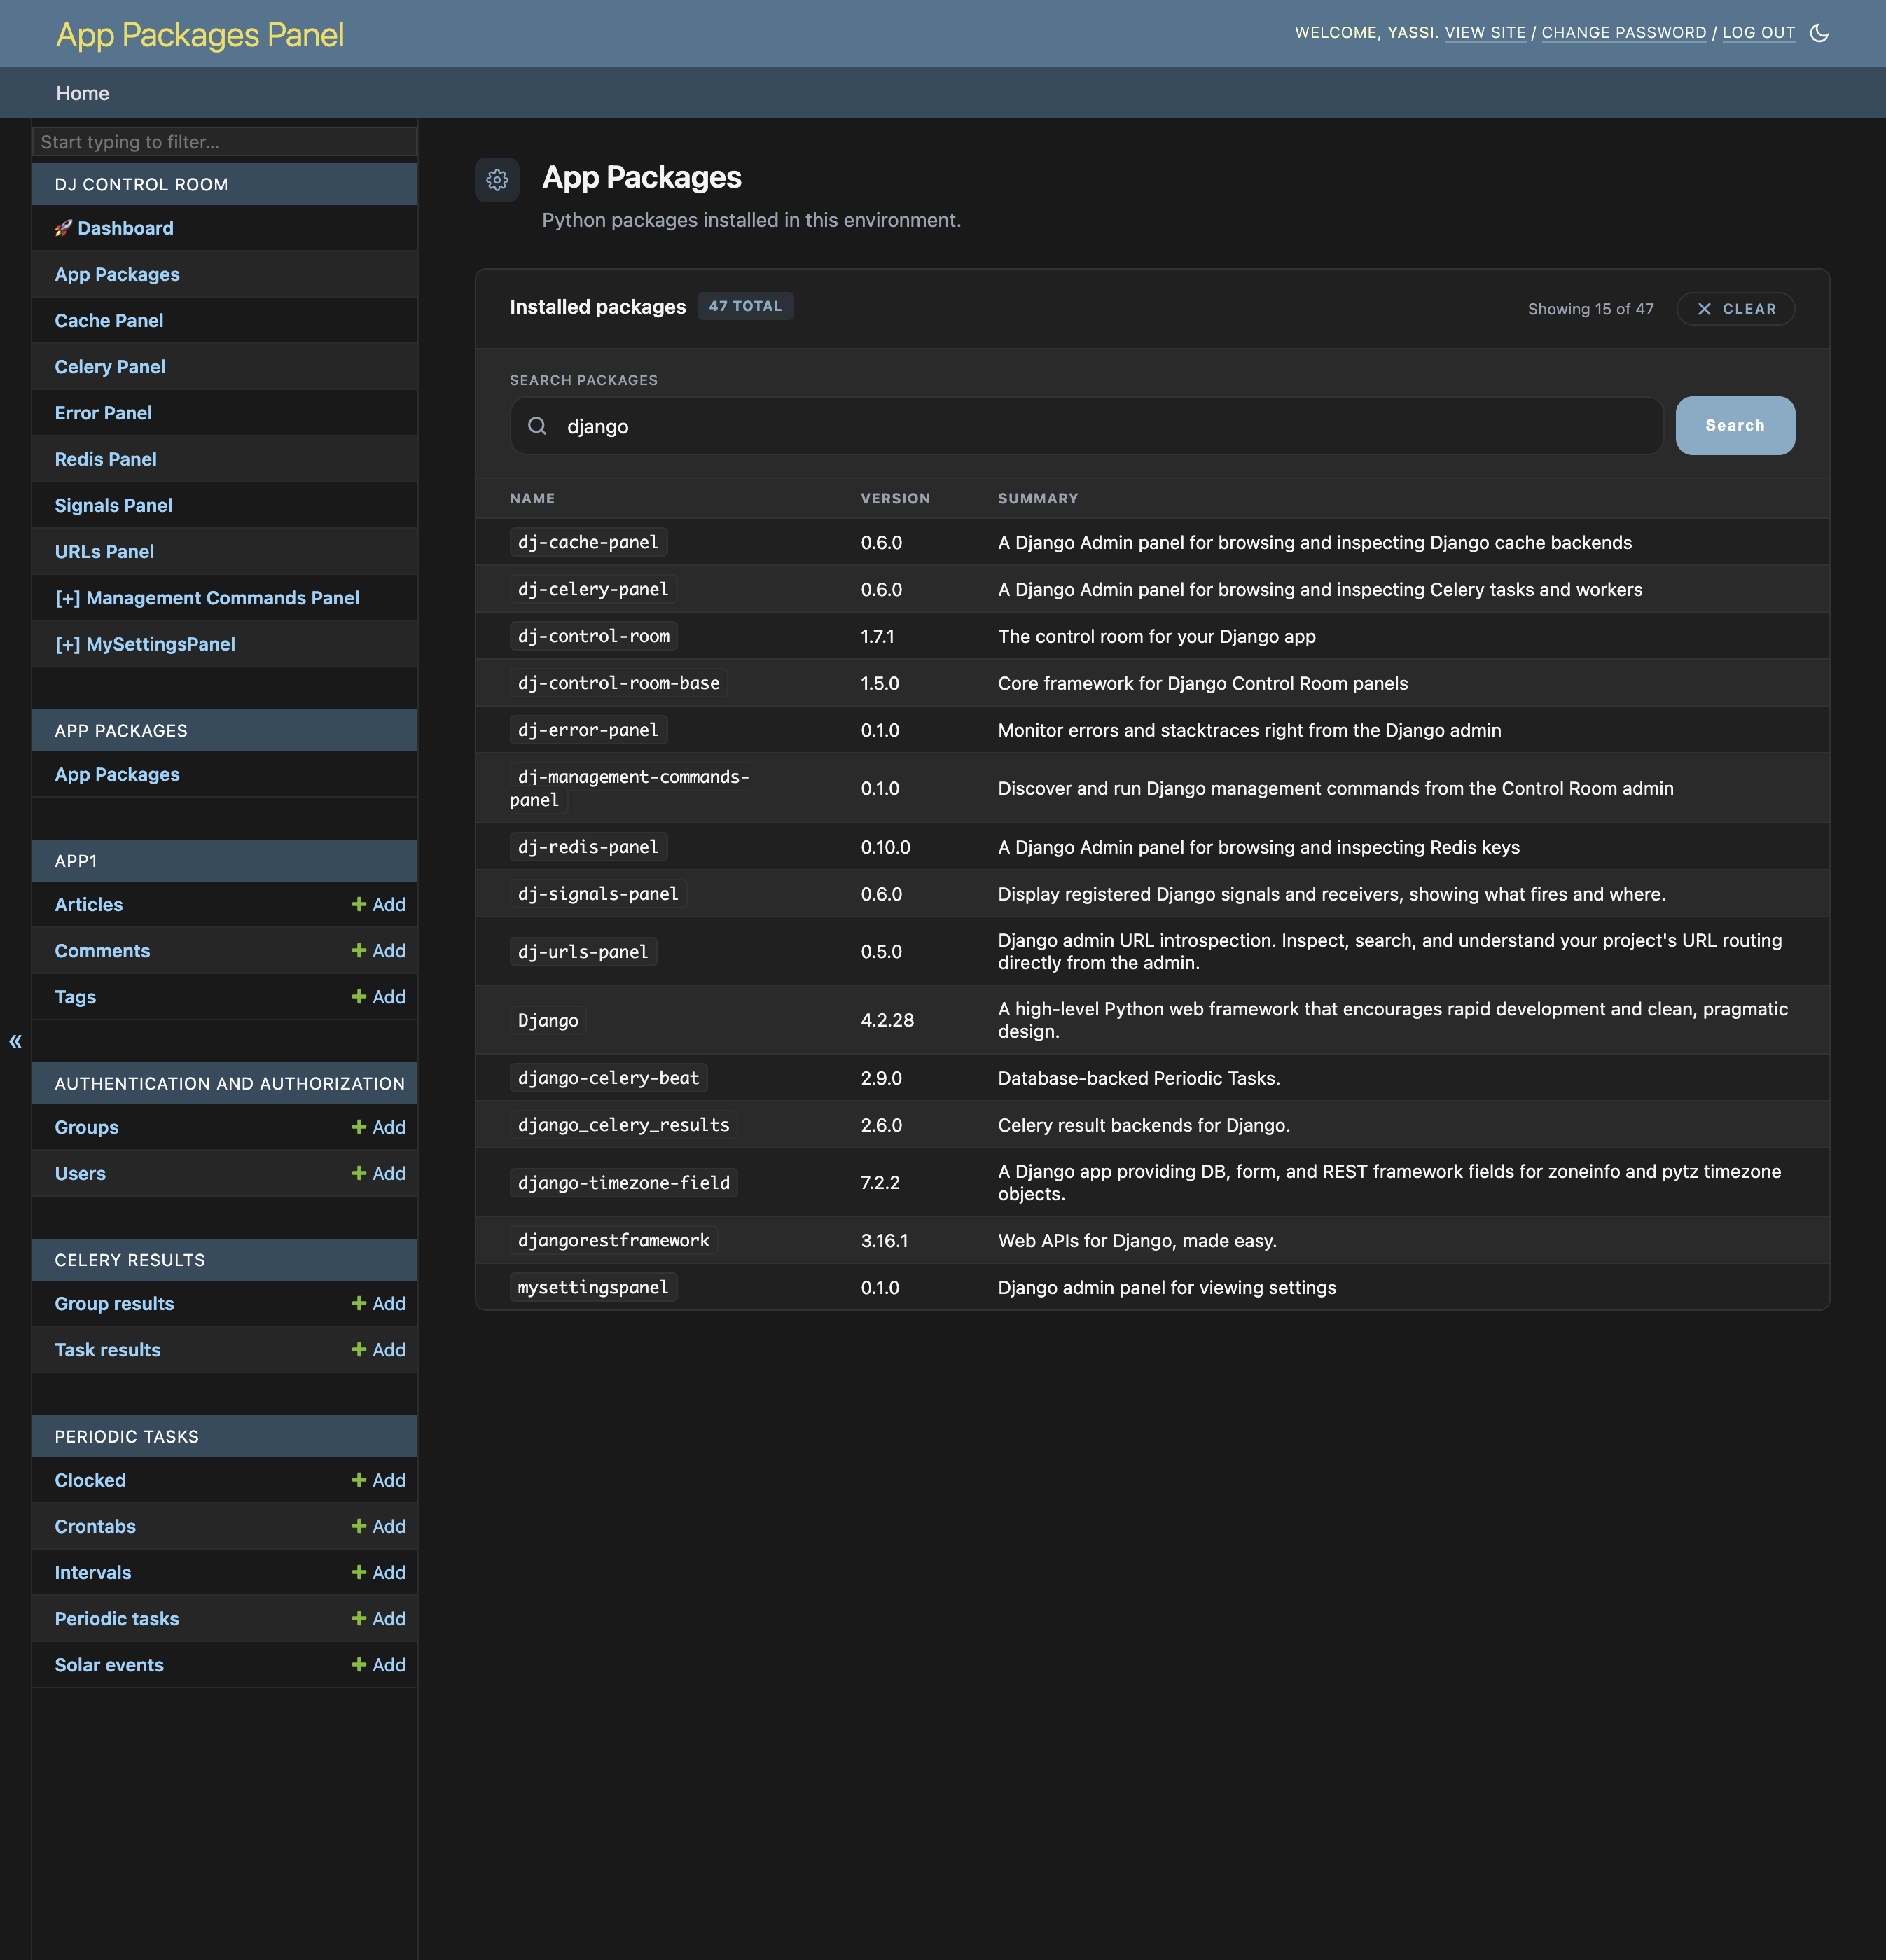The height and width of the screenshot is (1960, 1886).
Task: Click the Search button
Action: [1735, 426]
